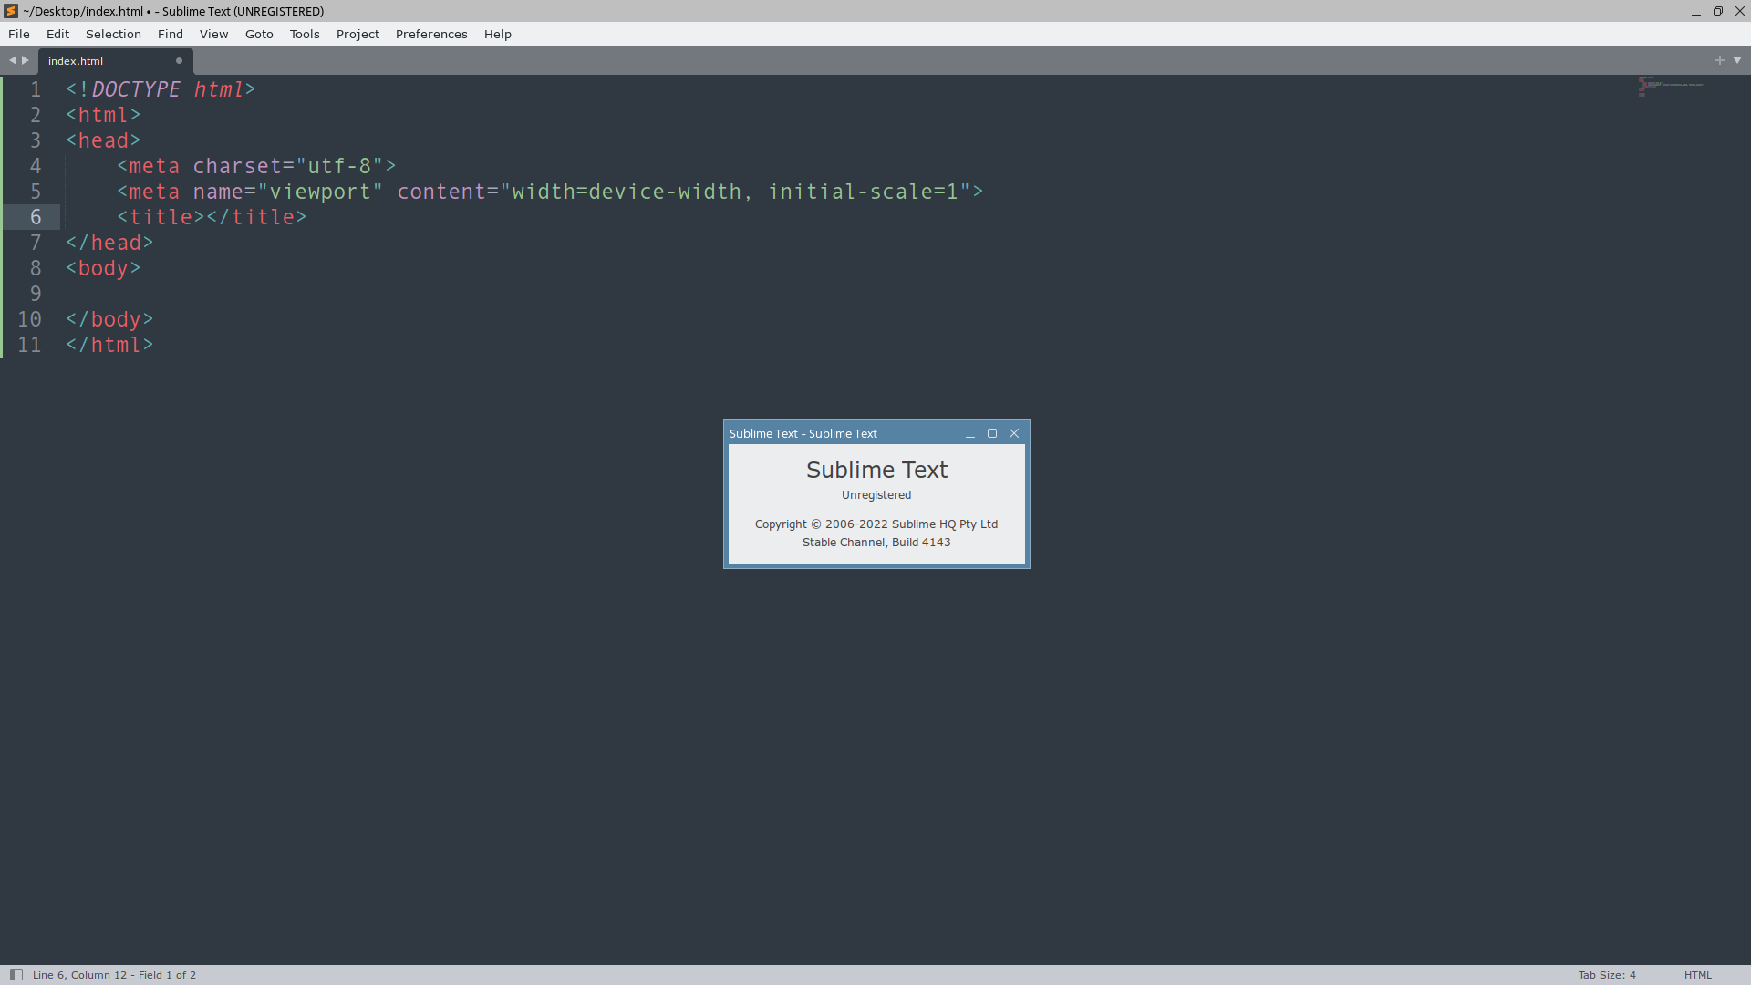Open the Project menu
The height and width of the screenshot is (985, 1751).
click(x=357, y=34)
